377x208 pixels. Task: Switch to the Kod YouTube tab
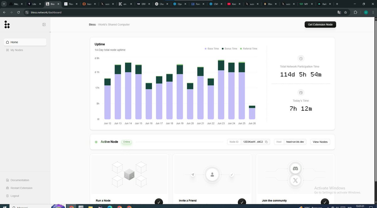234,4
